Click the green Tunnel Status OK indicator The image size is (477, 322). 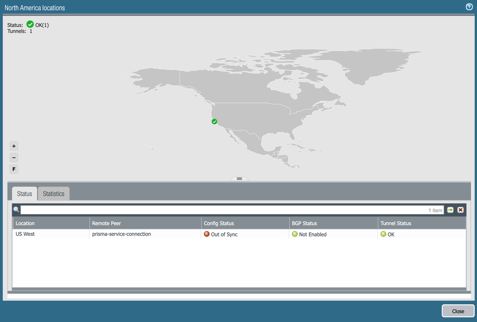pos(383,234)
